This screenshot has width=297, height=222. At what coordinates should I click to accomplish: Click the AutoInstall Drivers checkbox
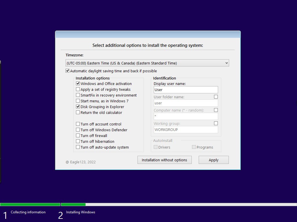[x=156, y=147]
